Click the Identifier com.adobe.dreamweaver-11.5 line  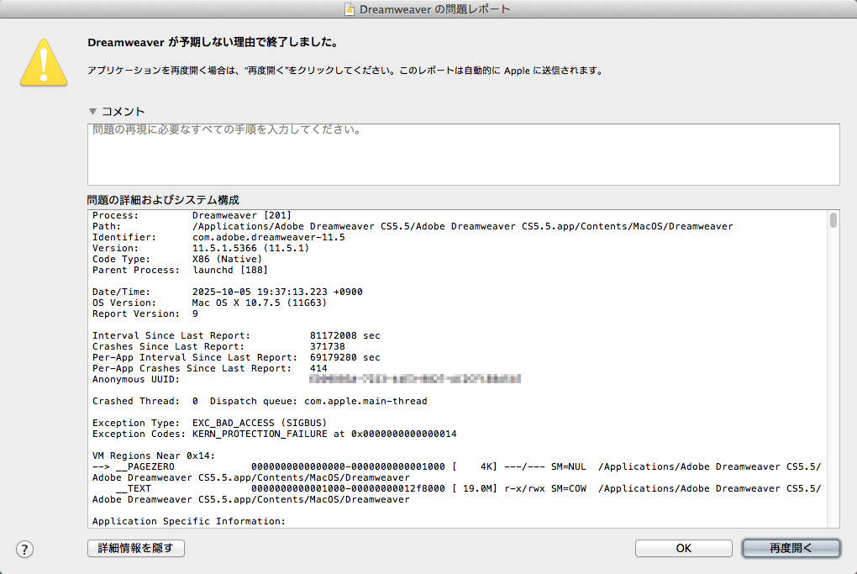tap(218, 237)
